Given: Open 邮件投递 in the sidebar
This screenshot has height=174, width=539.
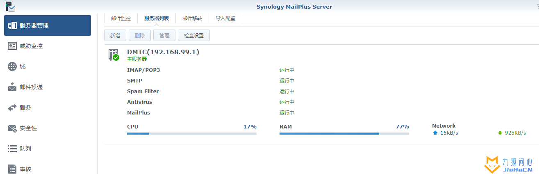Looking at the screenshot, I should click(48, 87).
